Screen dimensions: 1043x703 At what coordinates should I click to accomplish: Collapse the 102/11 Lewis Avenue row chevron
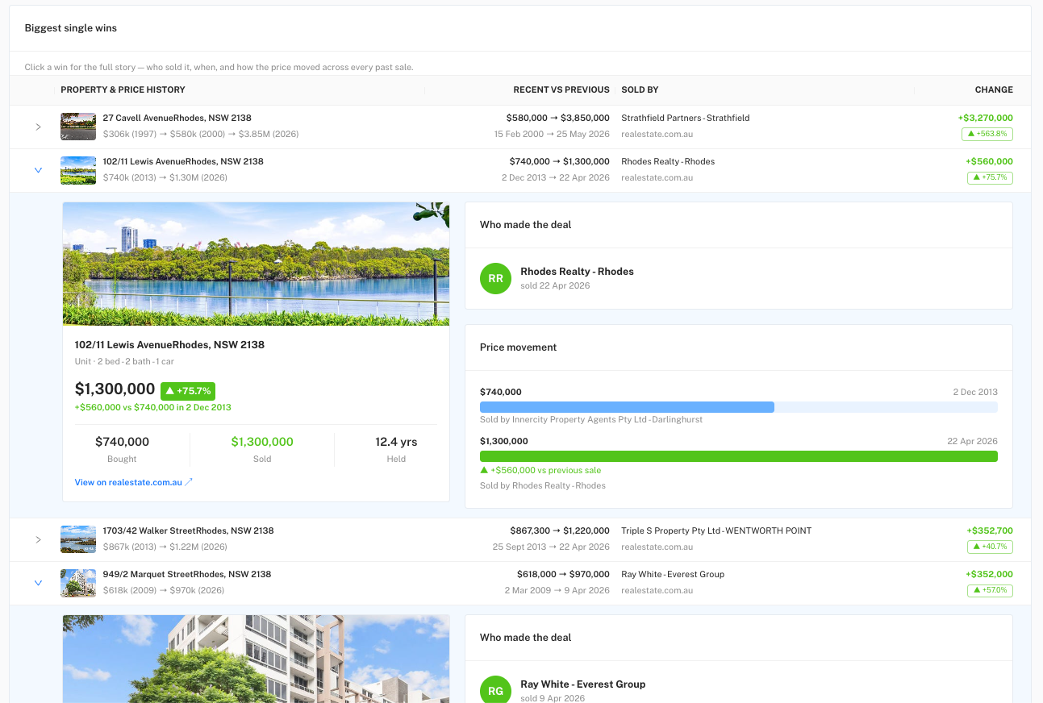tap(38, 170)
